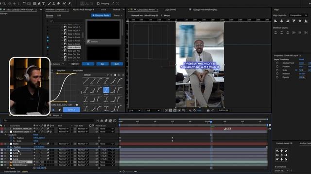This screenshot has width=311, height=174.
Task: Expand the selected Ease In Position preset
Action: [62, 47]
